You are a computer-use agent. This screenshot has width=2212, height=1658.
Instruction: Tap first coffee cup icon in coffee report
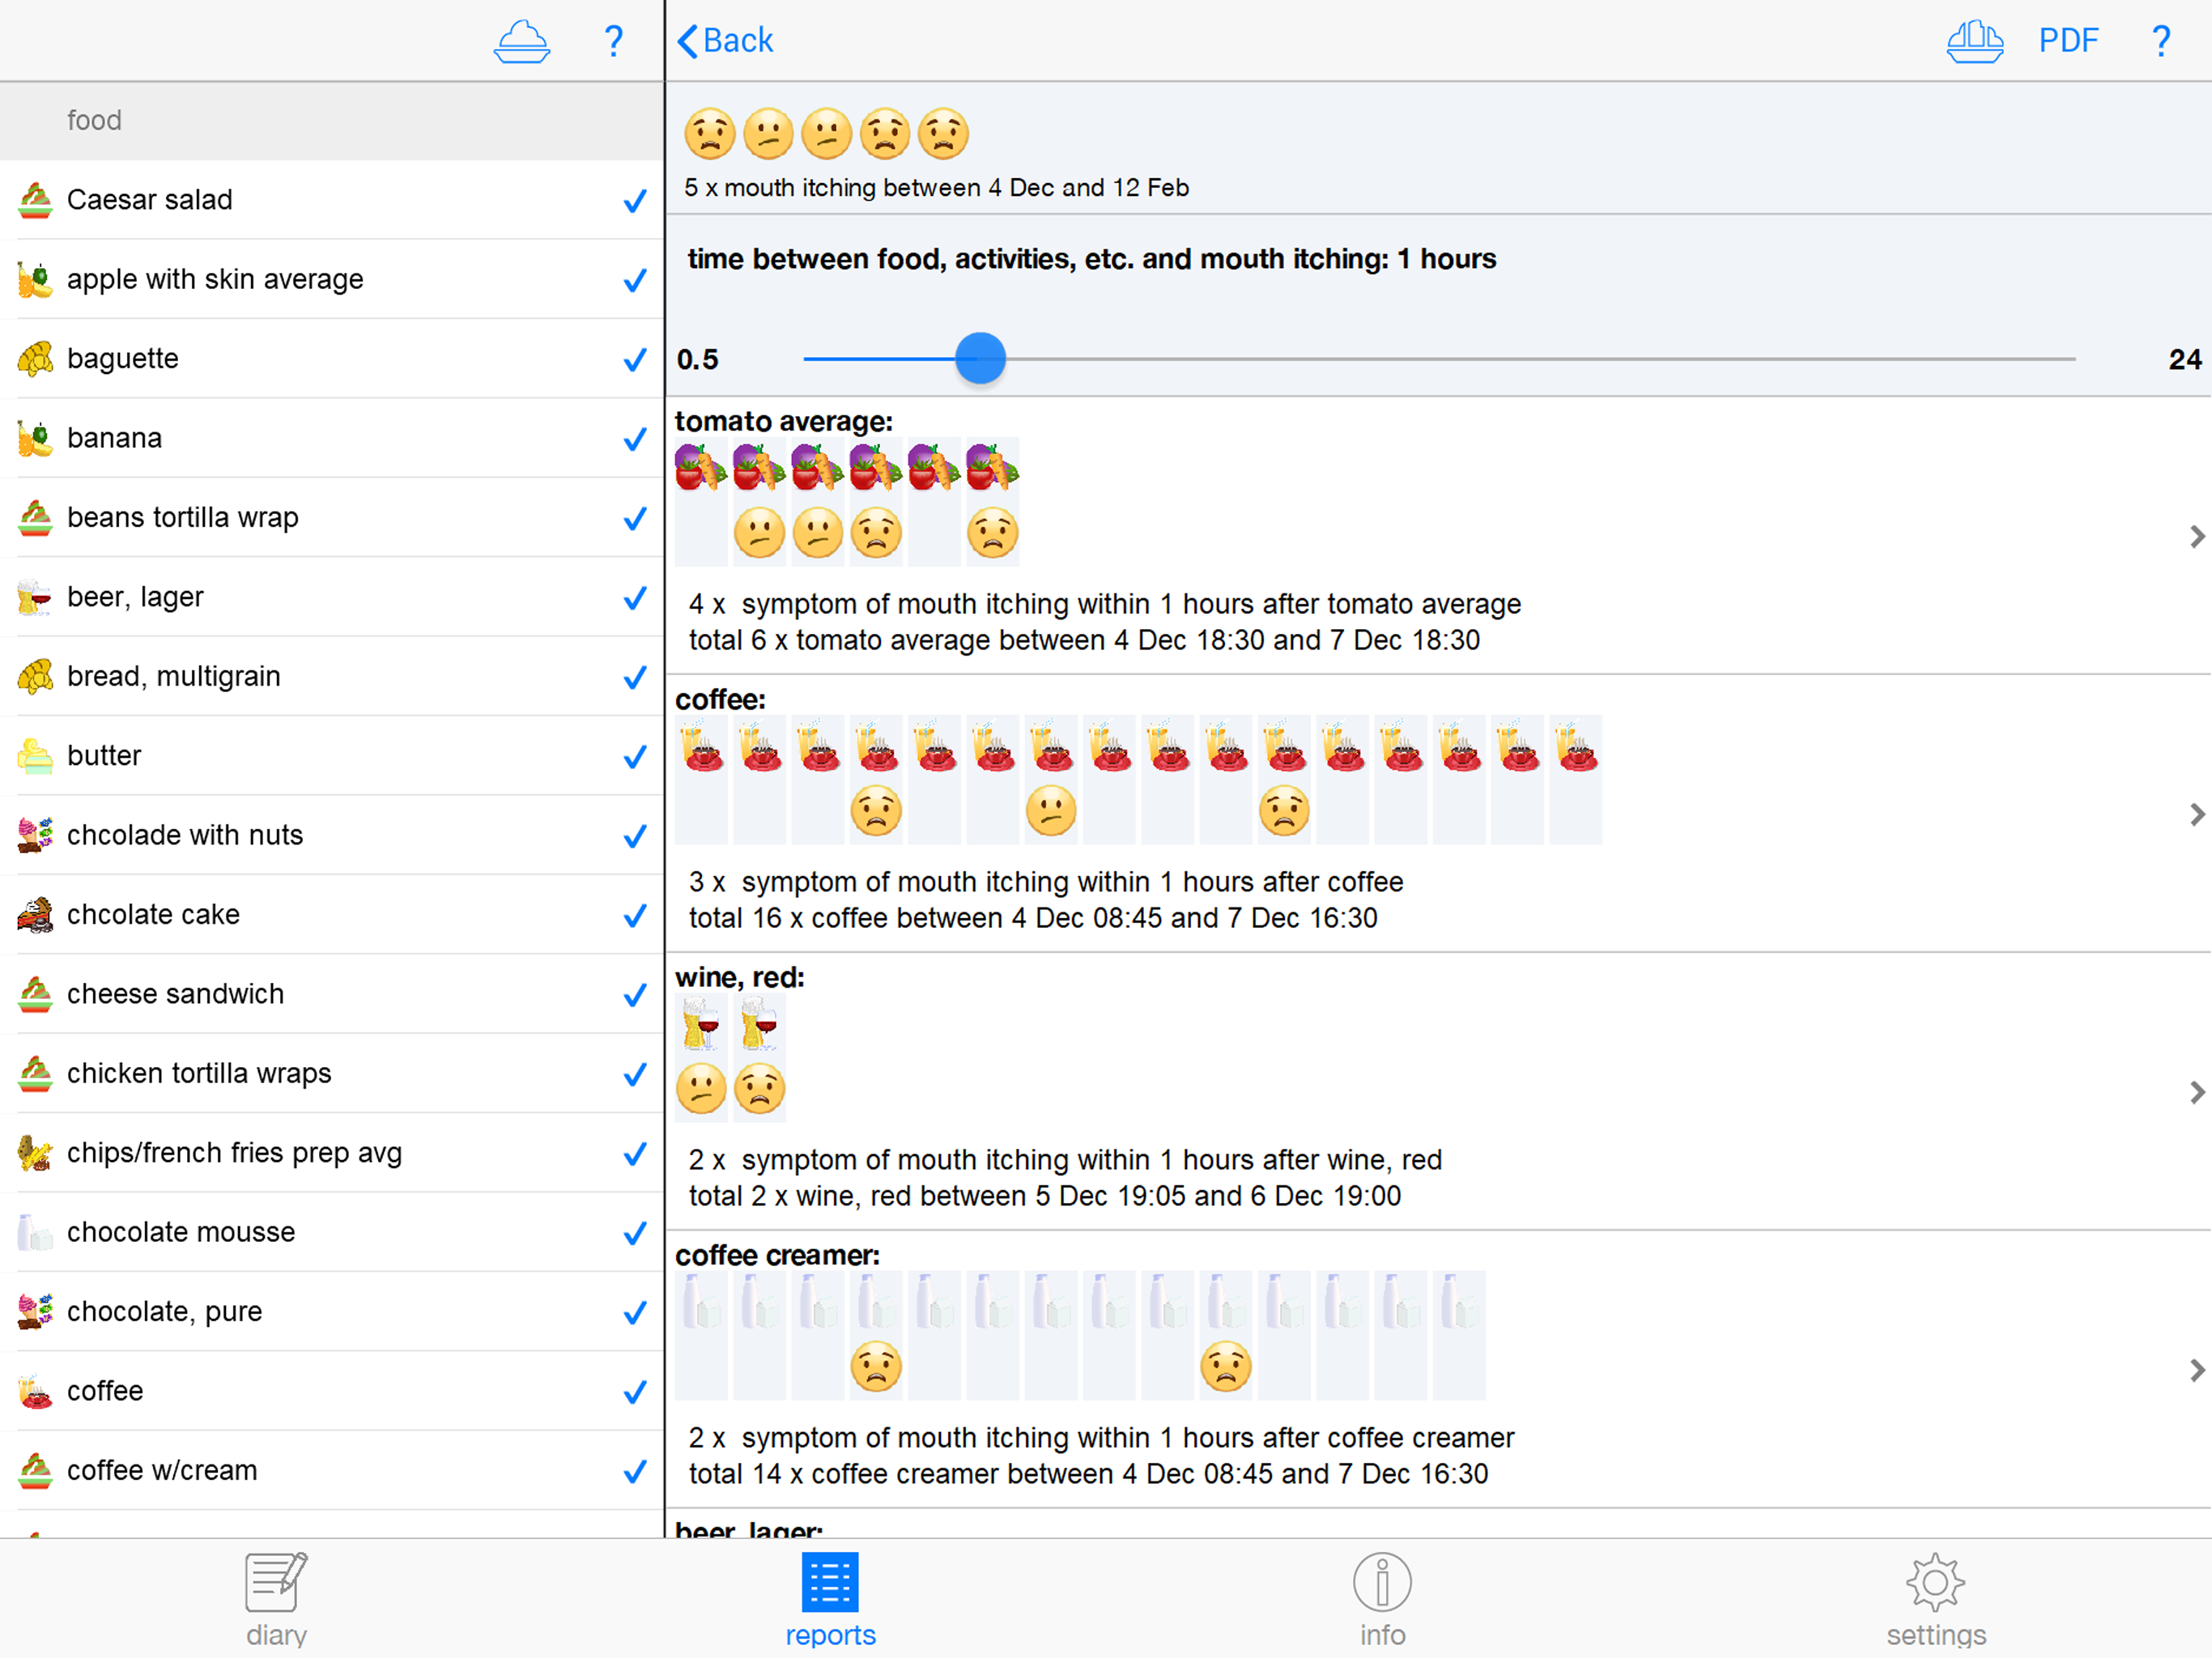(701, 747)
